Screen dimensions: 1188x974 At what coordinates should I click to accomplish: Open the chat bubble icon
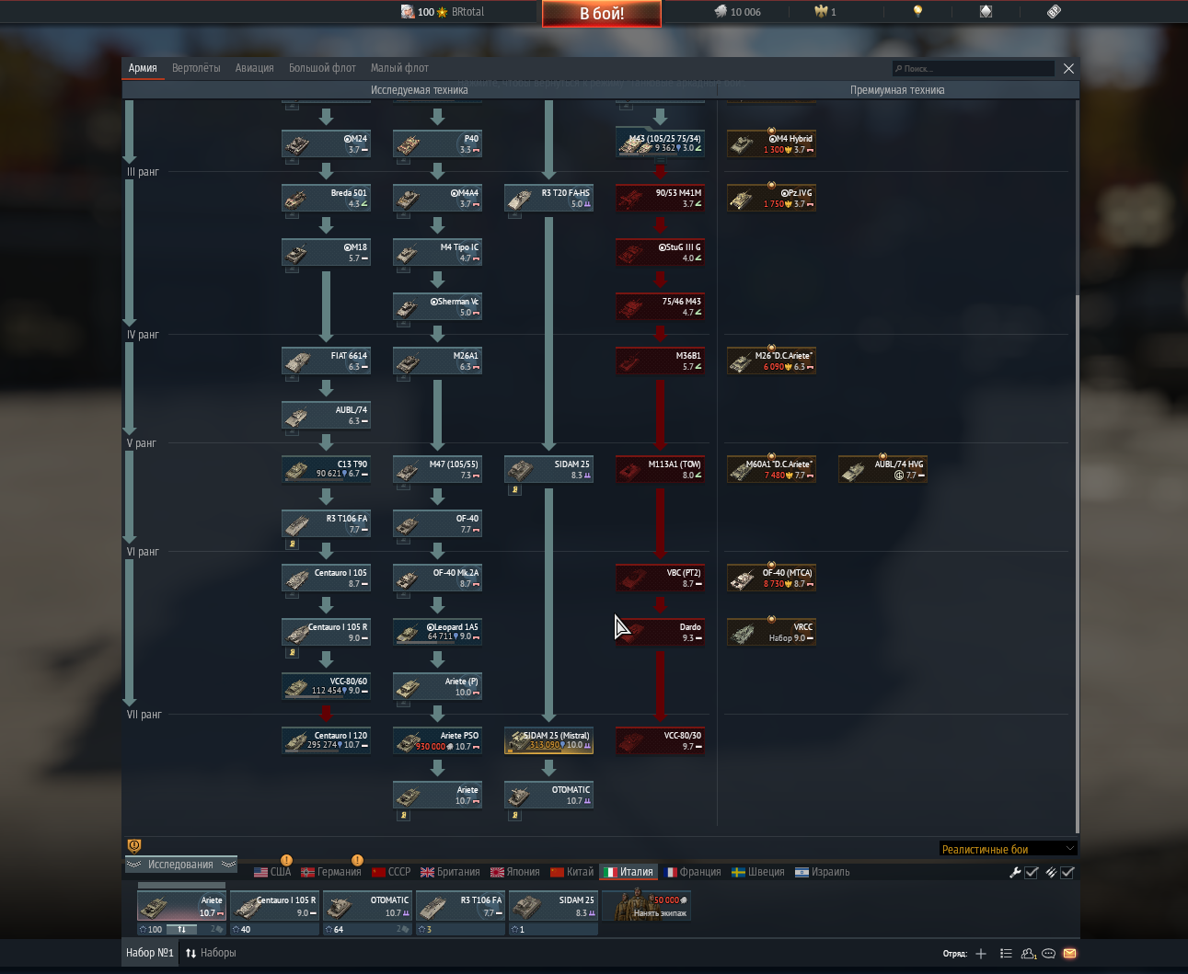point(1048,954)
